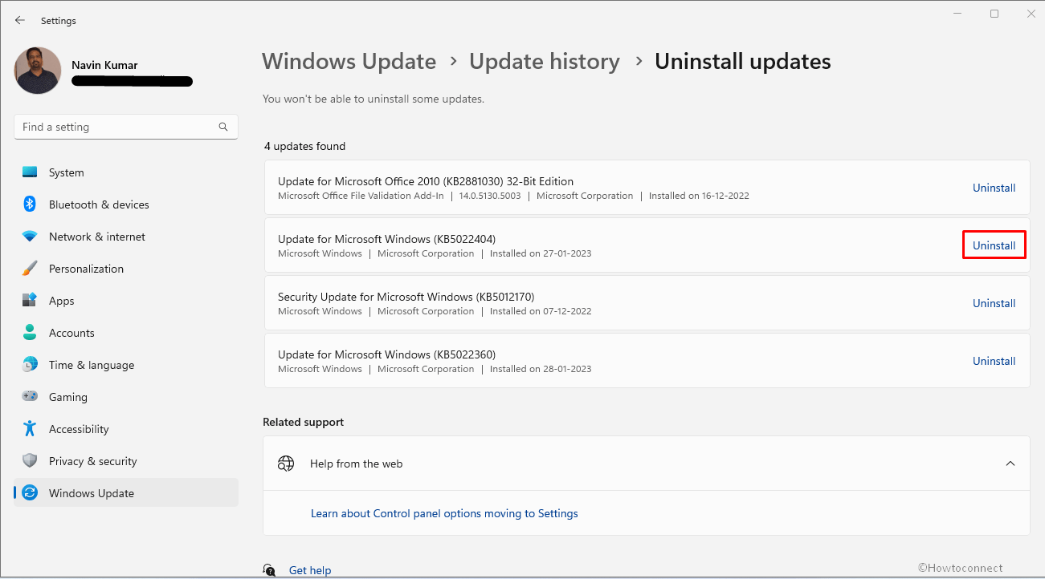1045x579 pixels.
Task: Go to Windows Update breadcrumb
Action: click(x=349, y=62)
